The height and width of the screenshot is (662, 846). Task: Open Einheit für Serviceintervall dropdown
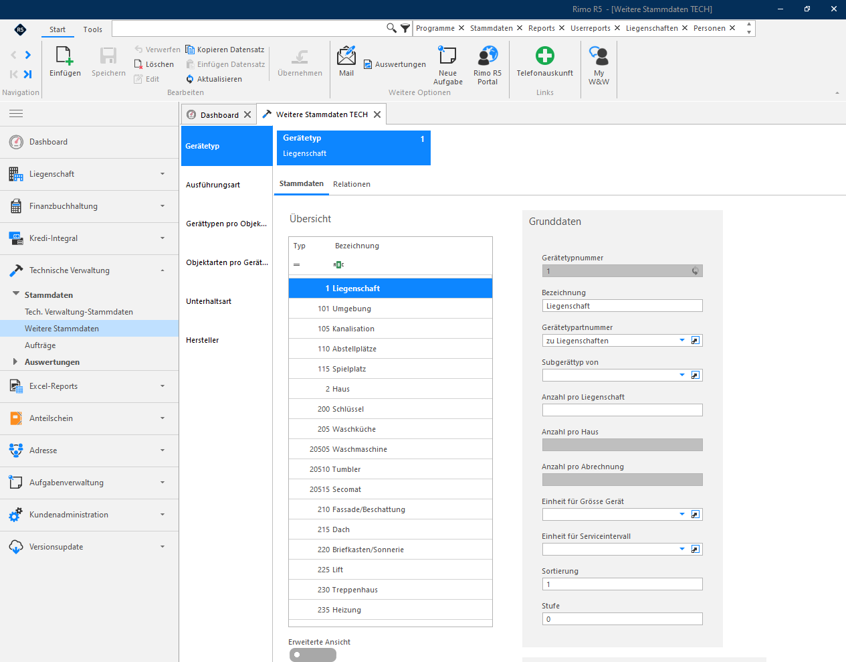click(x=682, y=550)
